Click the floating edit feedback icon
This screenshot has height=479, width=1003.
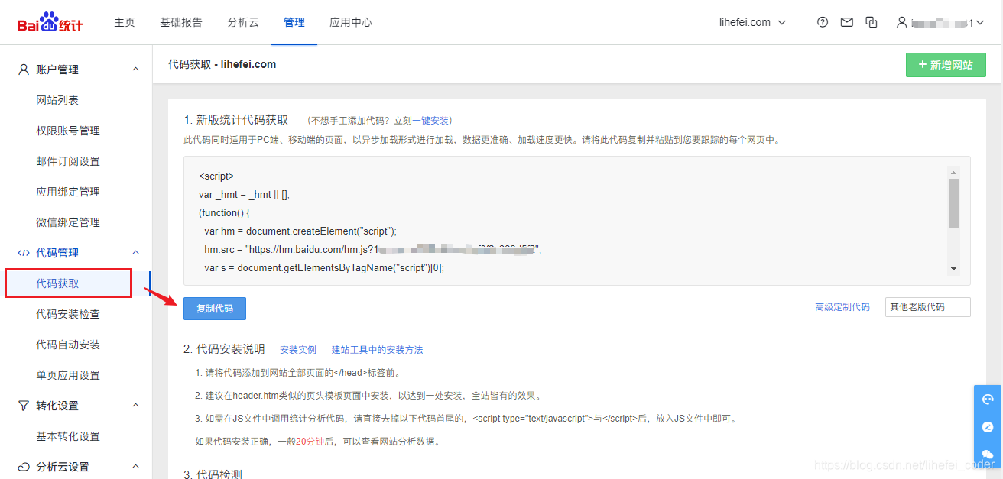(x=988, y=427)
